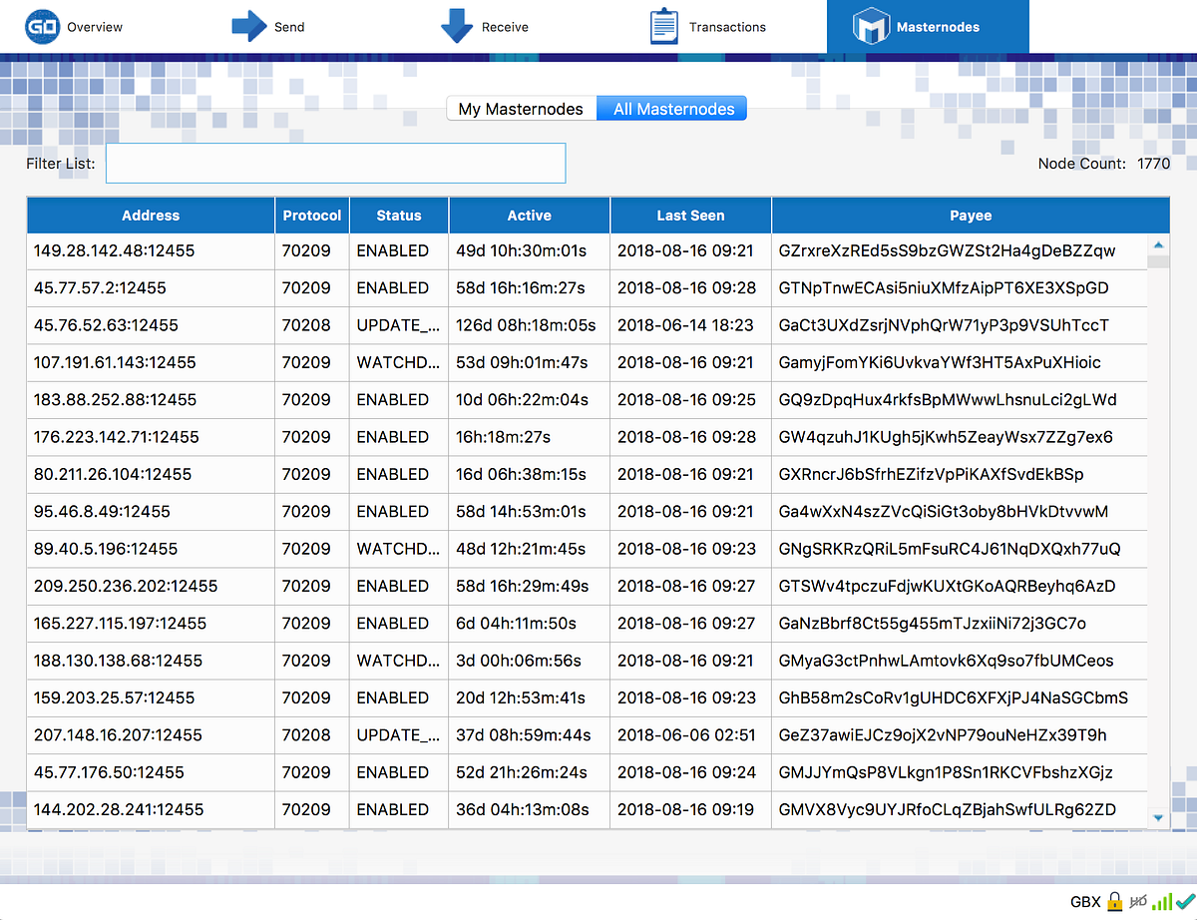Image resolution: width=1197 pixels, height=920 pixels.
Task: Sort the table by Last Seen column
Action: 689,215
